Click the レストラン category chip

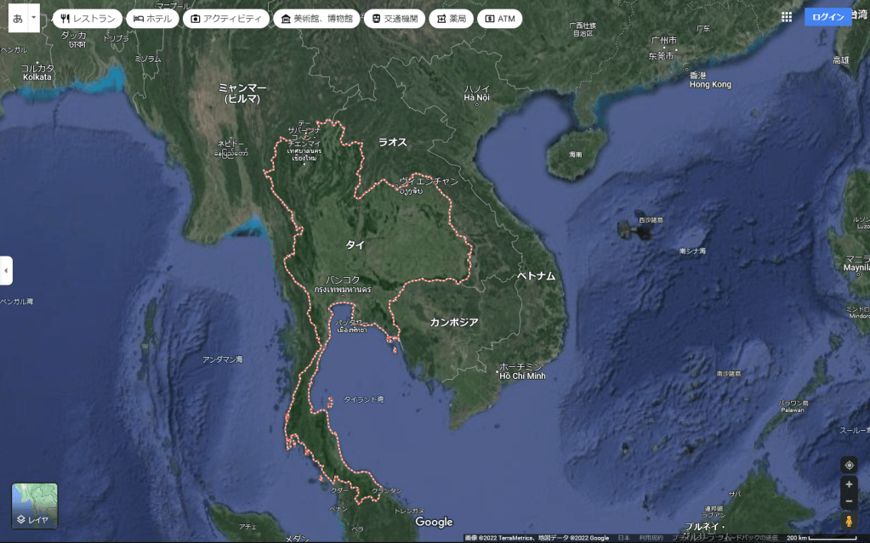coord(88,19)
